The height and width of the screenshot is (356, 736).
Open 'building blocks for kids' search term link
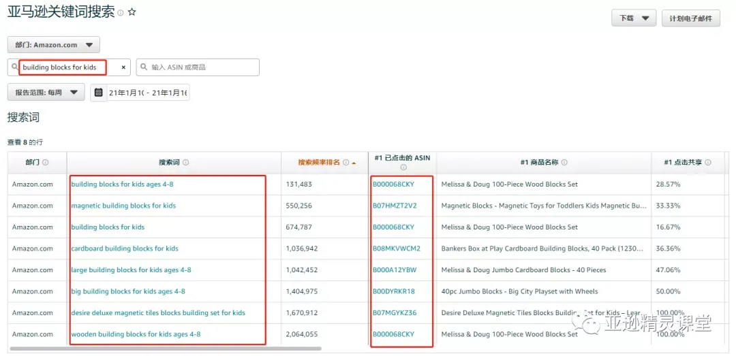(x=108, y=227)
